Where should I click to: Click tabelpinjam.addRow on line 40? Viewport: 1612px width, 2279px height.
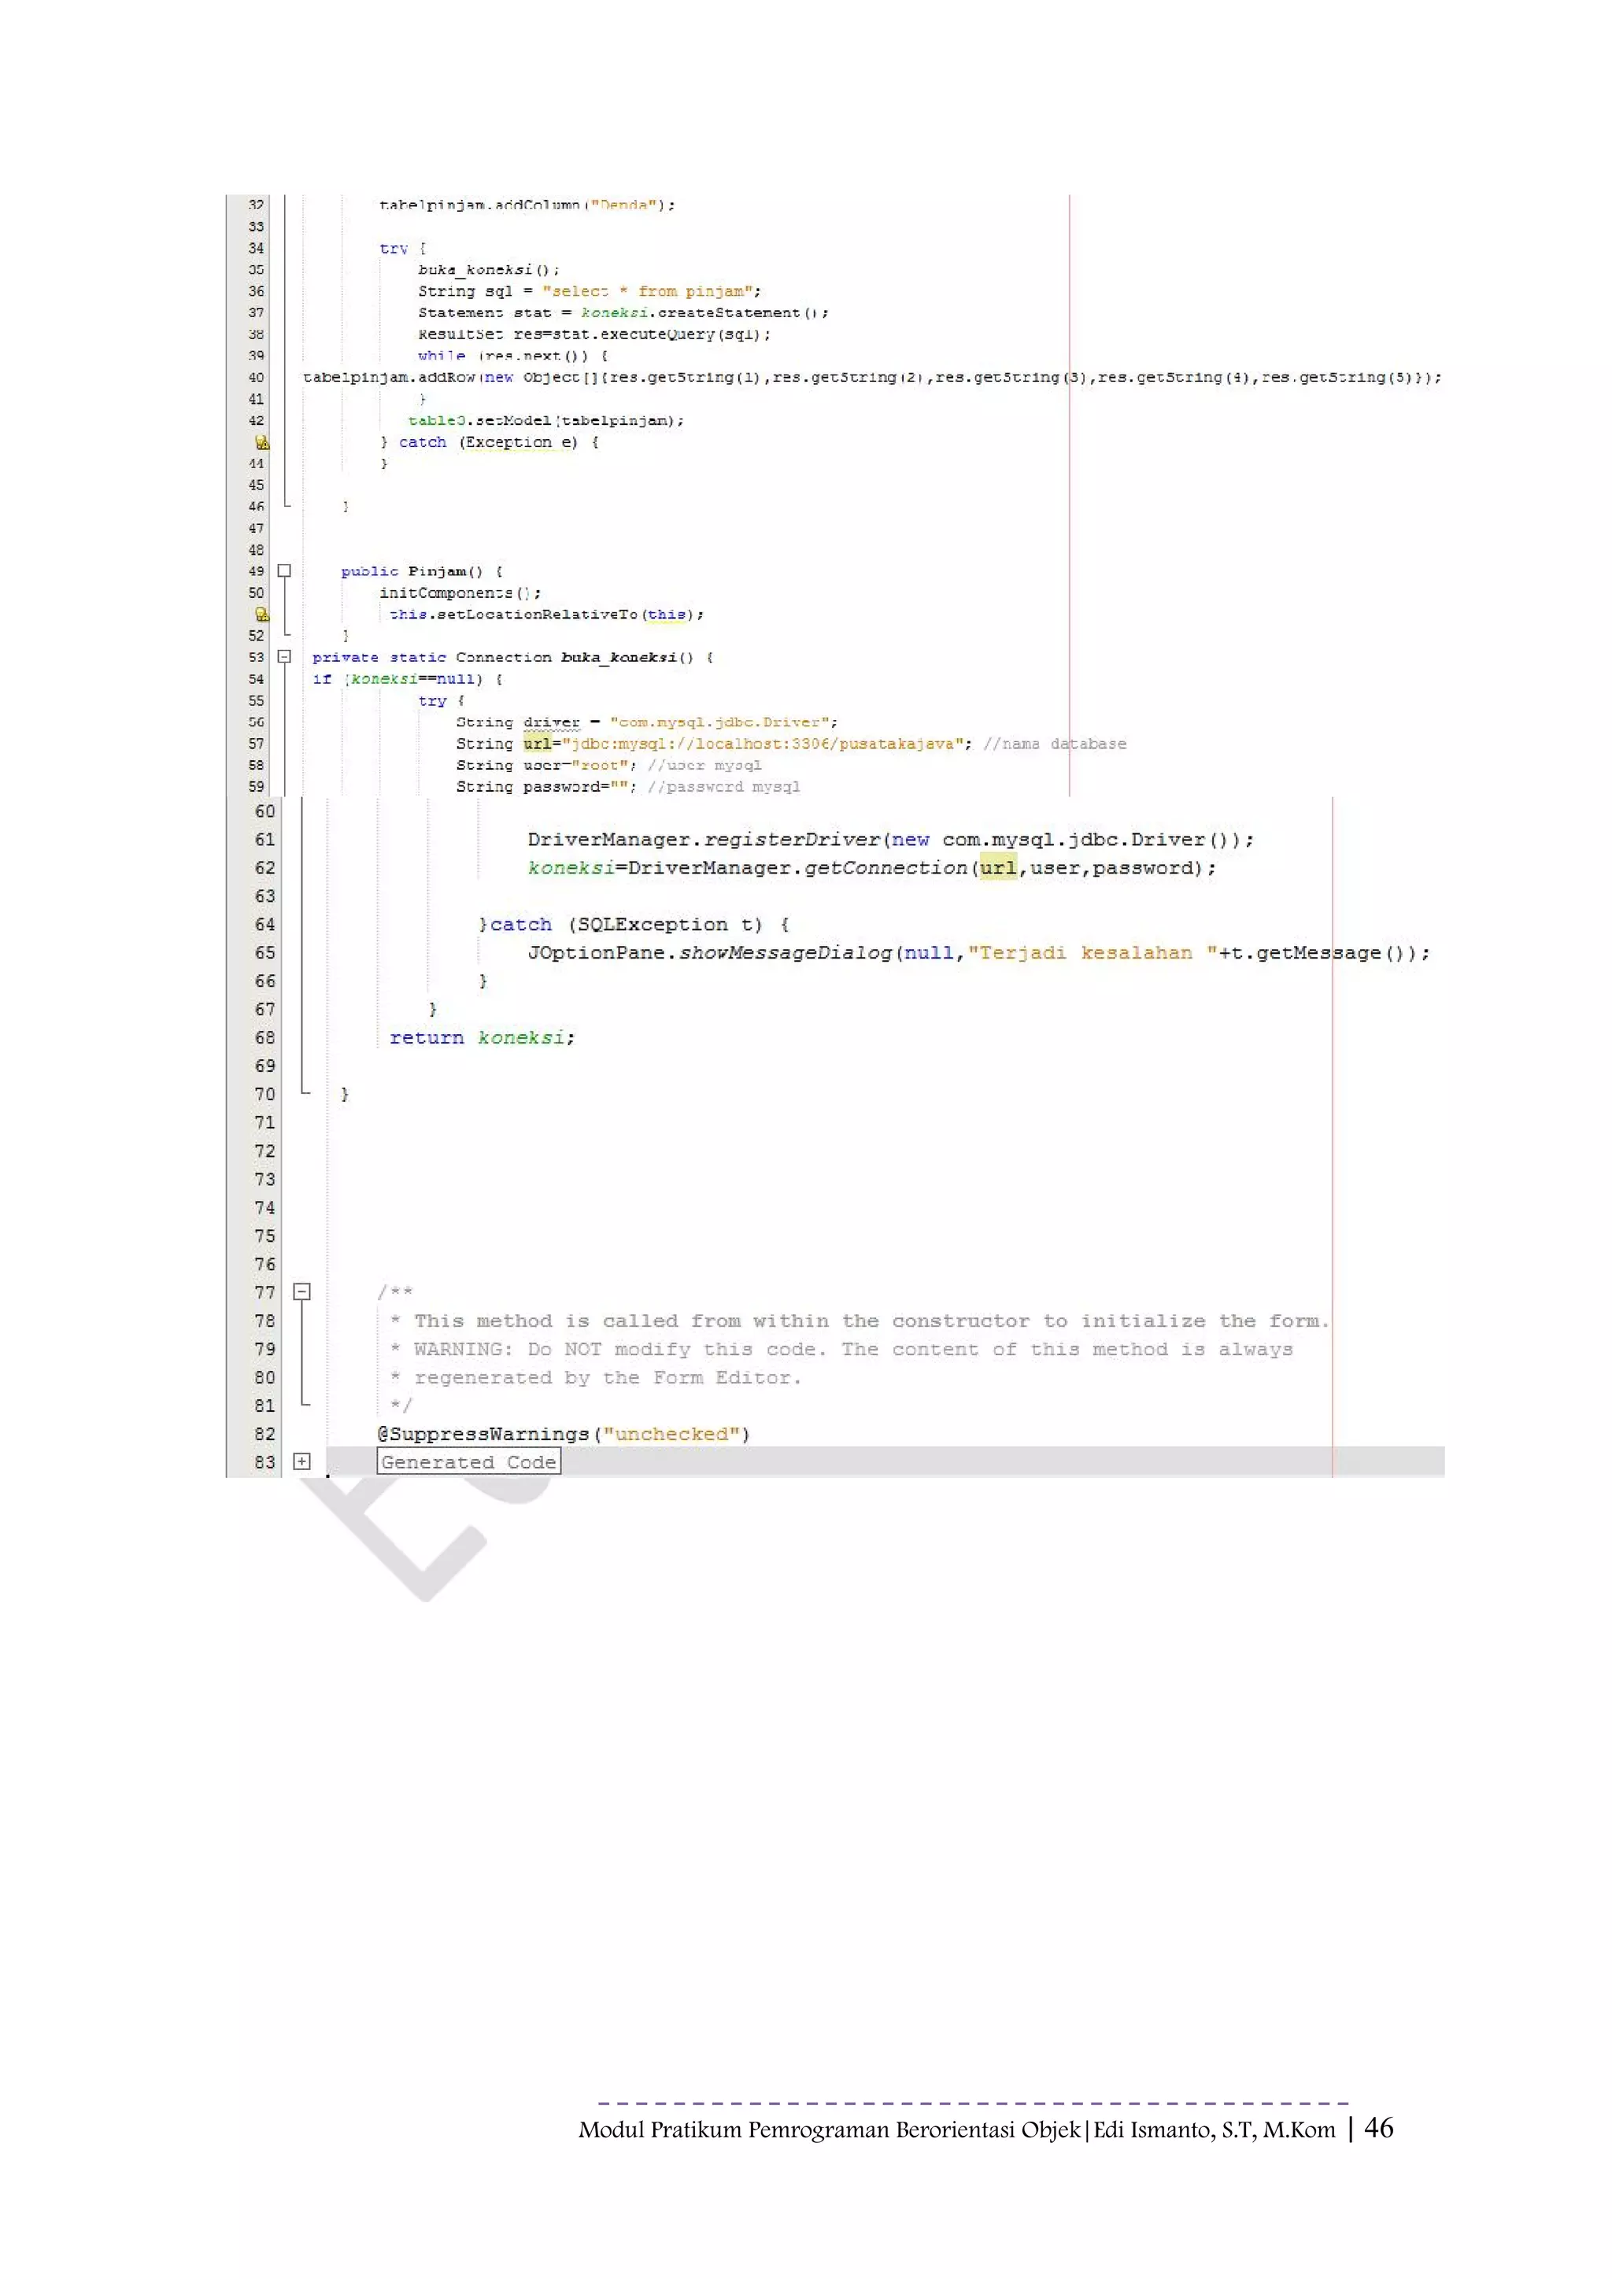click(x=390, y=379)
